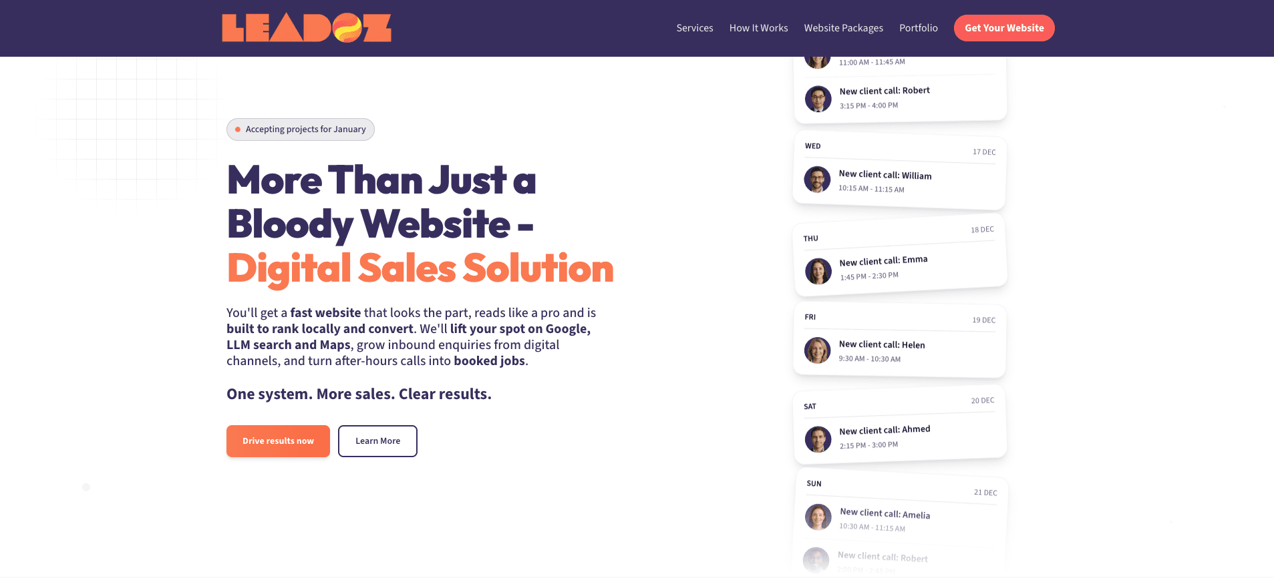
Task: Click Emma's avatar on the Thursday appointment
Action: tap(818, 271)
